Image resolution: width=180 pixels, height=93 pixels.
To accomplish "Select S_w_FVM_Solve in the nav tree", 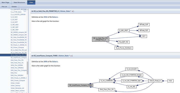I will pyautogui.click(x=16, y=12).
